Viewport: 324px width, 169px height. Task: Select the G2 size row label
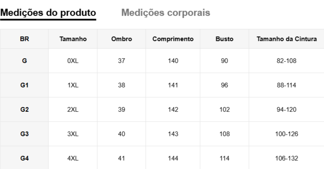click(x=24, y=110)
